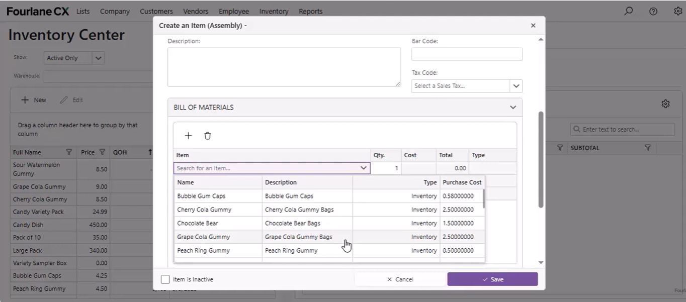Open the Inventory menu
686x302 pixels.
click(x=274, y=11)
